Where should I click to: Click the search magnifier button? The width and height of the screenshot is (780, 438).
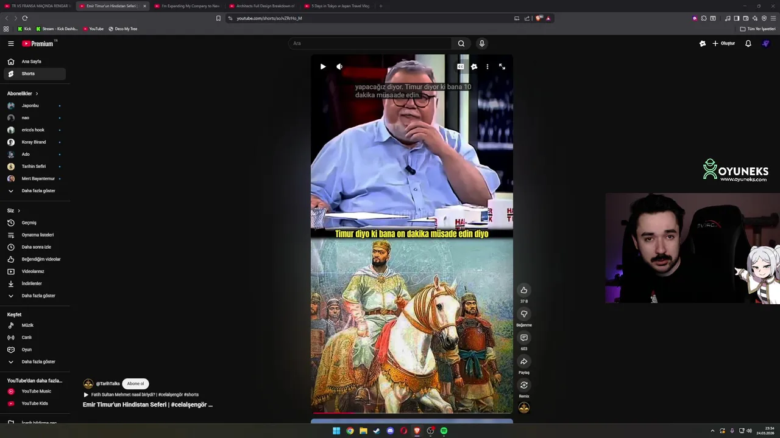461,43
